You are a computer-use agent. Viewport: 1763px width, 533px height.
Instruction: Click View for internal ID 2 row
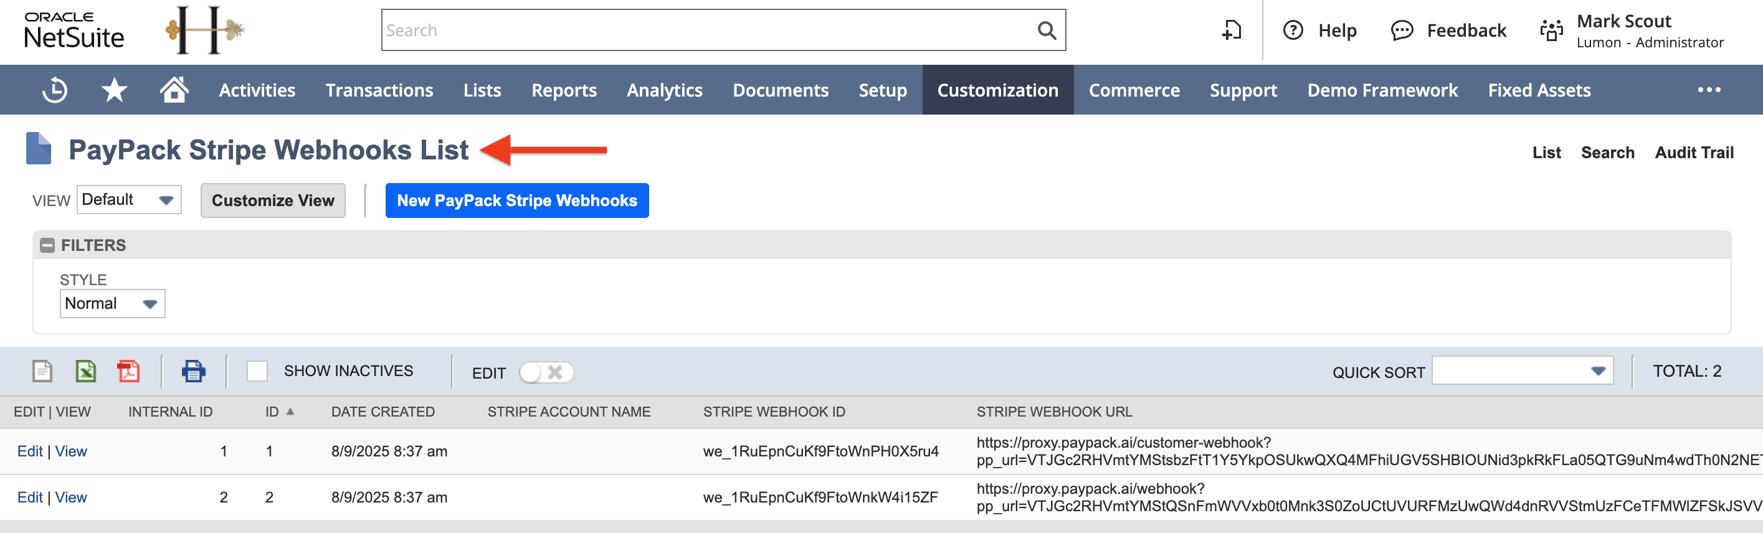tap(71, 498)
